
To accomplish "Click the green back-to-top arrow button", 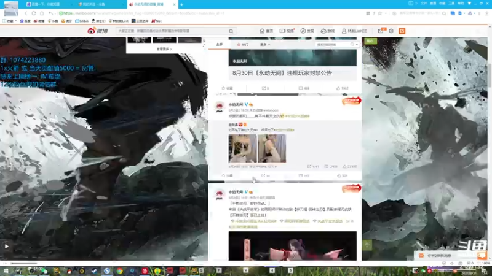I will coord(367,245).
